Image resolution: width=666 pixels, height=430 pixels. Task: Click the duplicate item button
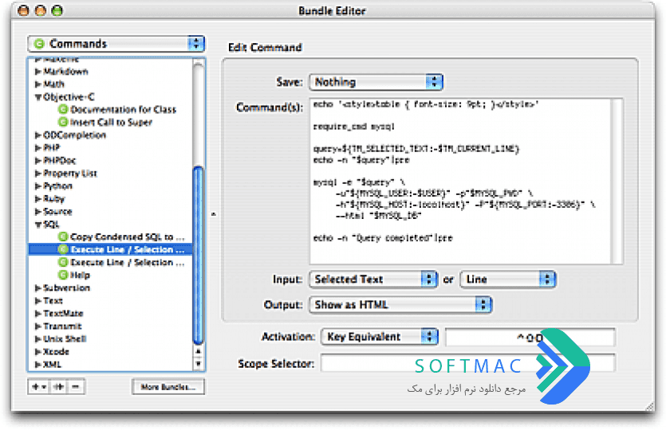coord(59,386)
